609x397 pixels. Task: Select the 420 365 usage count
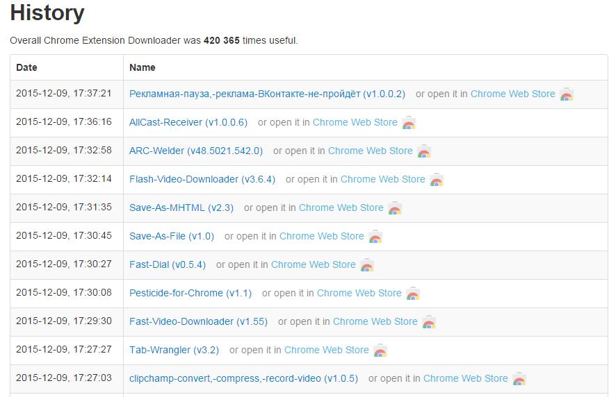221,40
